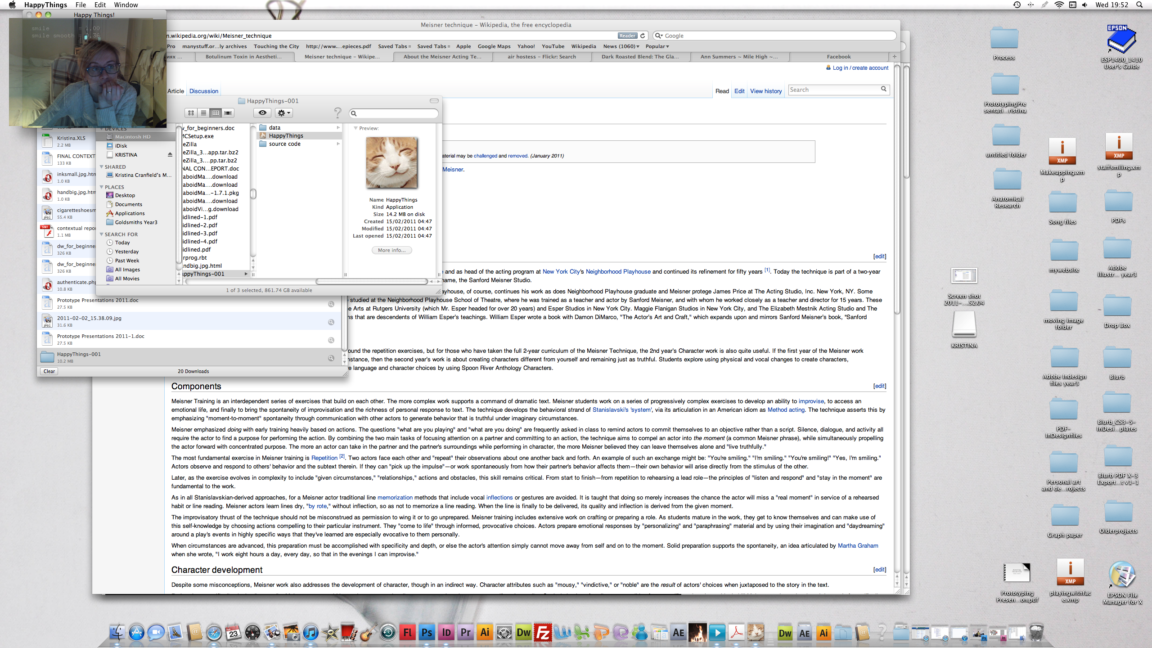Switch to the Facebook tab
Viewport: 1152px width, 648px height.
pyautogui.click(x=838, y=57)
